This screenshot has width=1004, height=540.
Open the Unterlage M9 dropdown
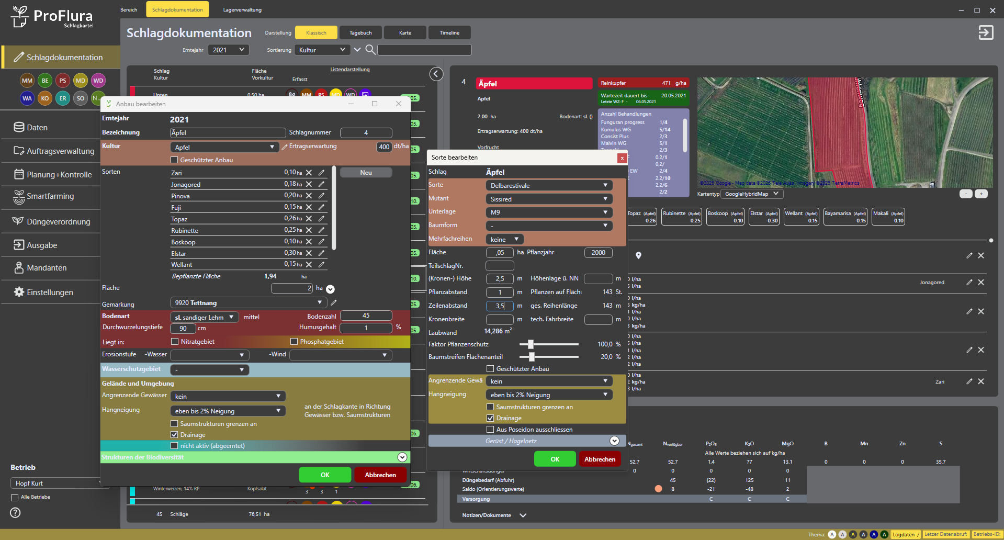548,212
